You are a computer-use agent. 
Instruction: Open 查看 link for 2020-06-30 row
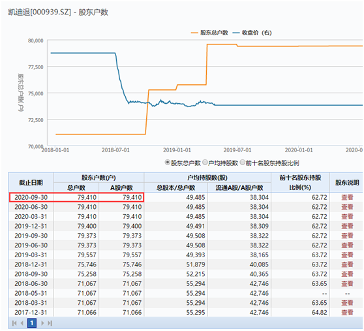point(347,207)
